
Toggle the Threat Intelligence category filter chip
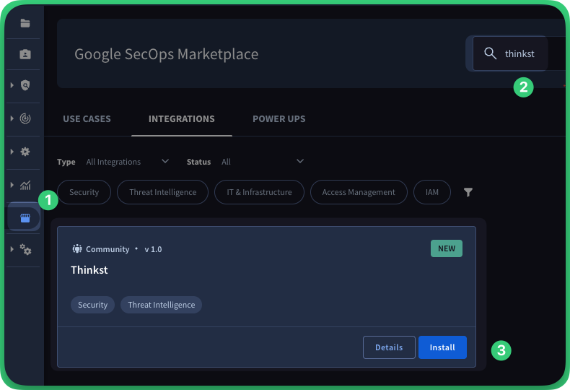pos(162,192)
